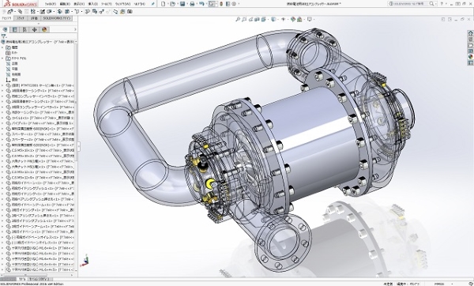
Task: Select the Zoom to Fit magnifier icon
Action: coord(238,19)
